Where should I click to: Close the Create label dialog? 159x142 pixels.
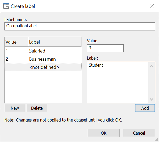(x=152, y=6)
